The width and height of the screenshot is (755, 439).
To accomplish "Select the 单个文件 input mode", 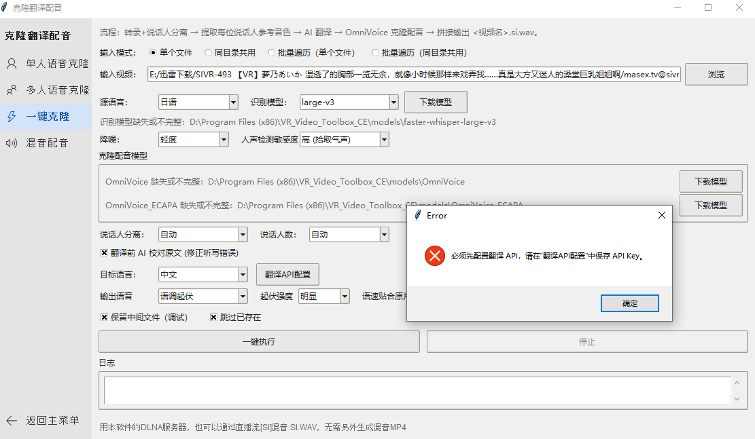I will (153, 53).
